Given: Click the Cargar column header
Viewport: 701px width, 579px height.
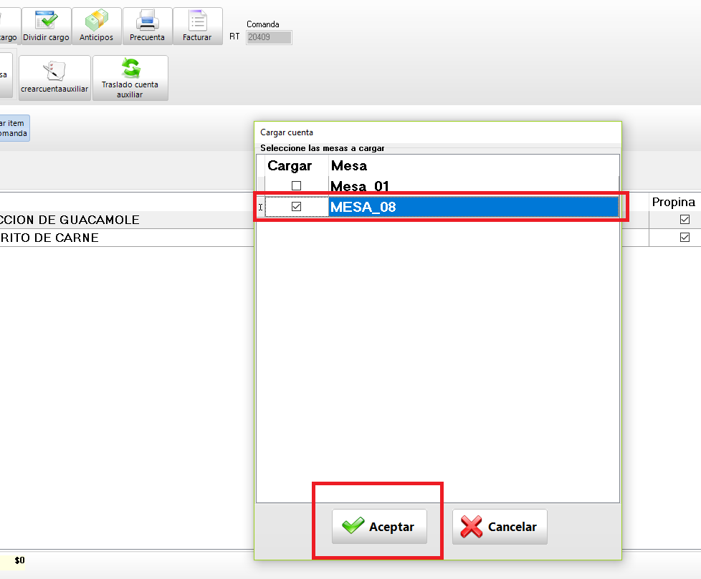Looking at the screenshot, I should pyautogui.click(x=290, y=165).
